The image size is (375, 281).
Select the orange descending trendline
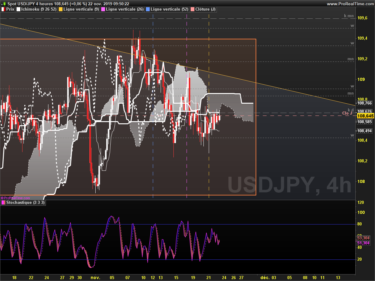[177, 64]
